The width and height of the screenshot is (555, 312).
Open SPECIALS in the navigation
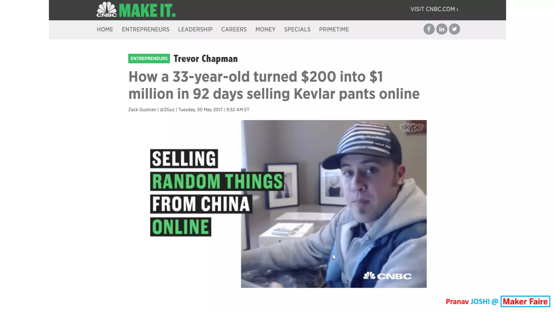pyautogui.click(x=297, y=29)
